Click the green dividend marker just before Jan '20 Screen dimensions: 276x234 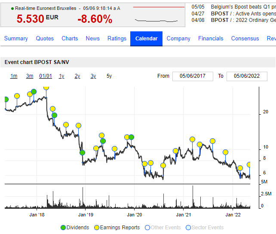pyautogui.click(x=131, y=137)
